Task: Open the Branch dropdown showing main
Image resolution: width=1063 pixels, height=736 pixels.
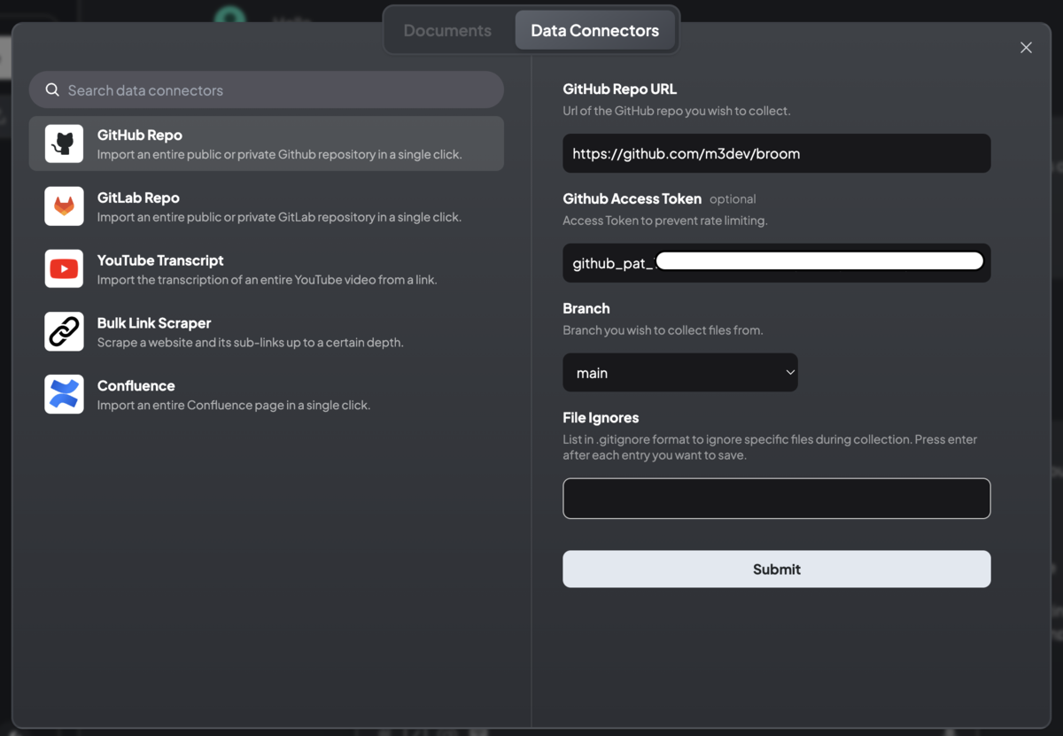Action: click(x=680, y=373)
